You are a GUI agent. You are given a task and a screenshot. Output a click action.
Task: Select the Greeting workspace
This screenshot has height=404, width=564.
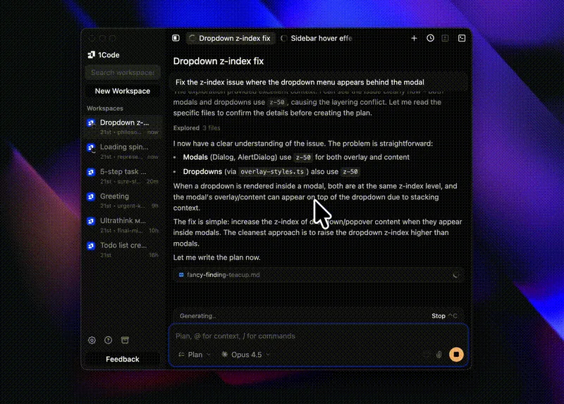[x=123, y=200]
